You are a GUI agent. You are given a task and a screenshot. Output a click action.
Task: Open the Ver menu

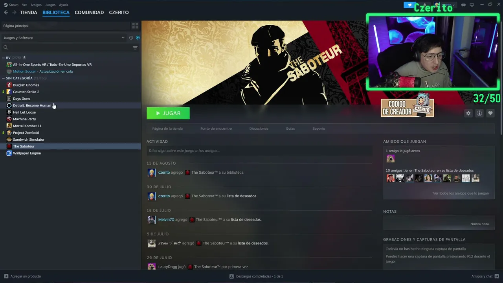coord(24,5)
